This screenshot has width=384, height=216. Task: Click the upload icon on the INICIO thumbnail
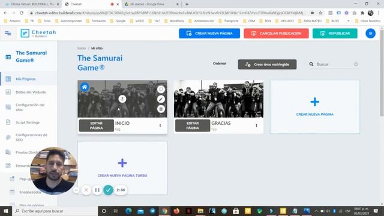click(x=122, y=98)
